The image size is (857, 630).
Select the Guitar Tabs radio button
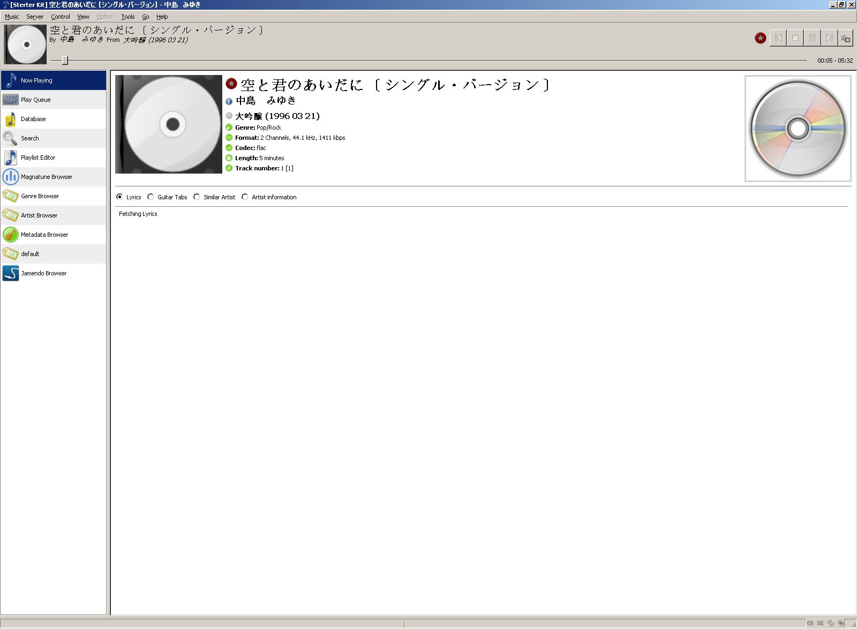pos(151,197)
